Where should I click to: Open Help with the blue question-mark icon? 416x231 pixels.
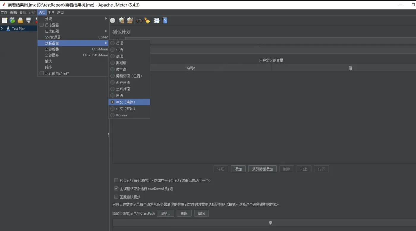click(165, 20)
